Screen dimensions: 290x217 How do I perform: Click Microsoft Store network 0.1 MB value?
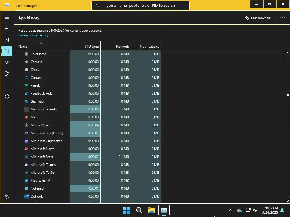coord(123,157)
